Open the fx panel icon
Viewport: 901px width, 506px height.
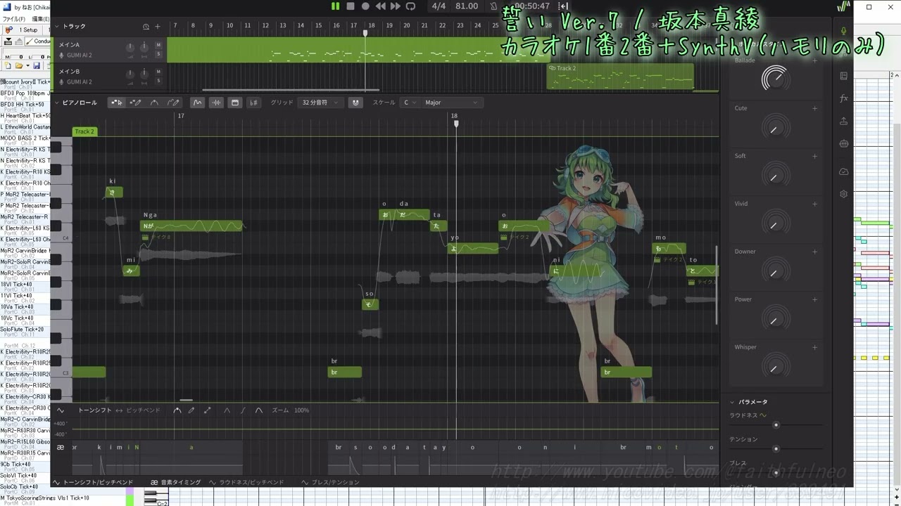843,98
